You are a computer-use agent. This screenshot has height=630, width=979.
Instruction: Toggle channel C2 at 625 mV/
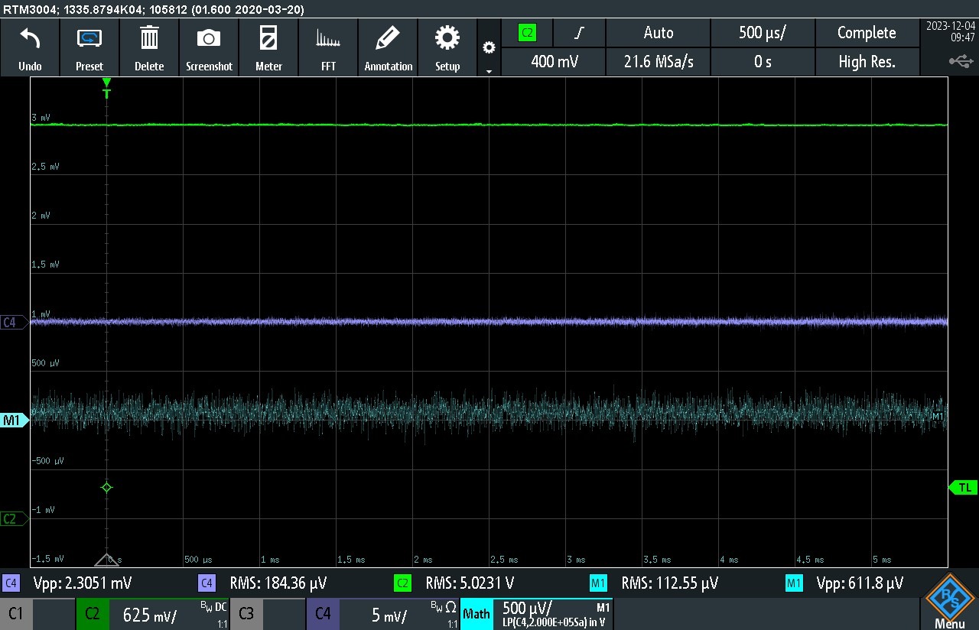(x=153, y=614)
